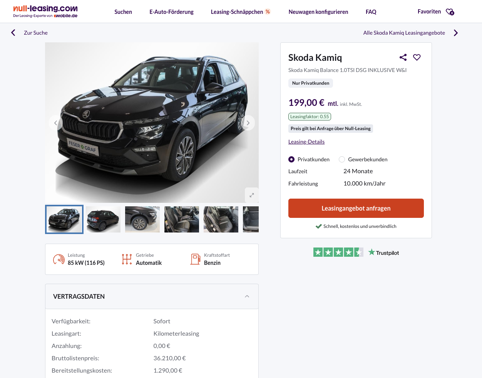This screenshot has height=378, width=482.
Task: Select the Gewerbekunden radio button
Action: coord(342,159)
